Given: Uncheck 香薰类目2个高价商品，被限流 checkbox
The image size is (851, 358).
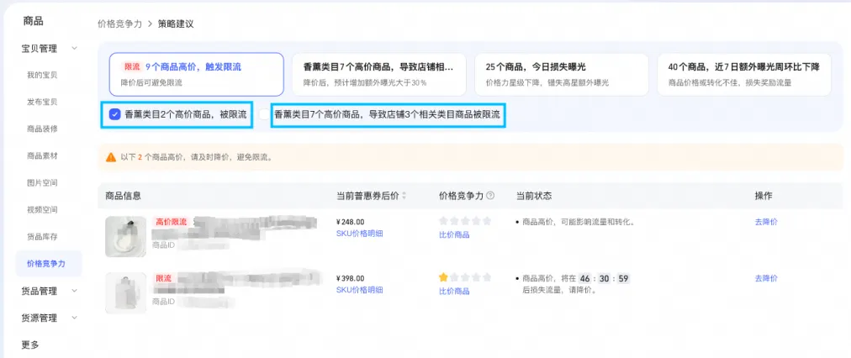Looking at the screenshot, I should coord(114,114).
